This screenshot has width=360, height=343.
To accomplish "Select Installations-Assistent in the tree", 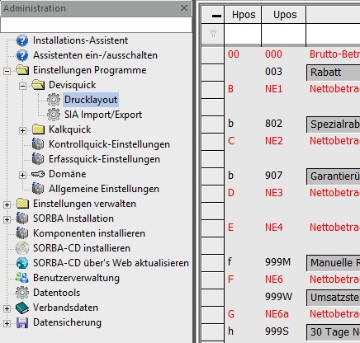I will tap(80, 40).
